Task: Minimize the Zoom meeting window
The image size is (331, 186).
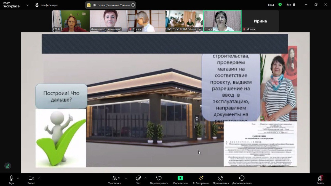Action: 306,5
